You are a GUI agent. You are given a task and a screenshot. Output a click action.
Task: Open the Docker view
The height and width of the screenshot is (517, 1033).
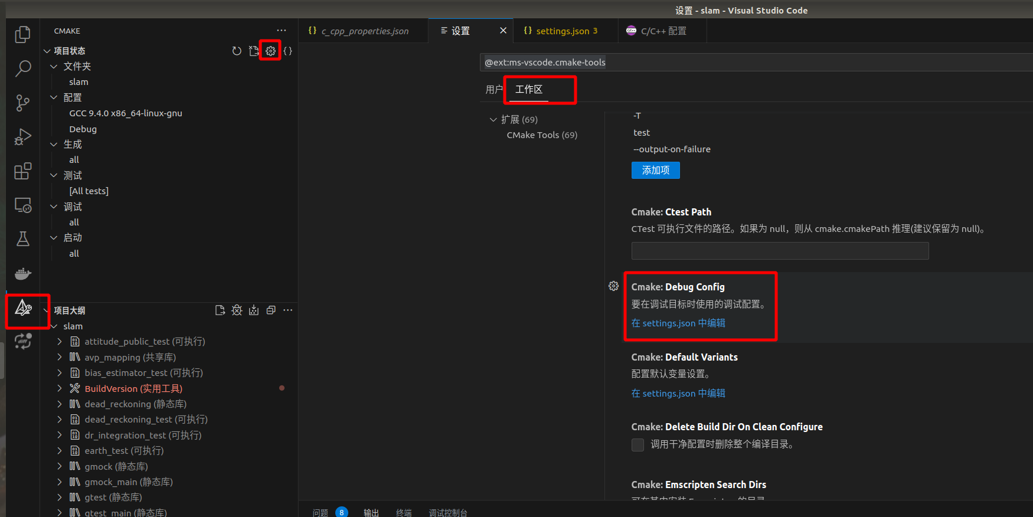22,273
